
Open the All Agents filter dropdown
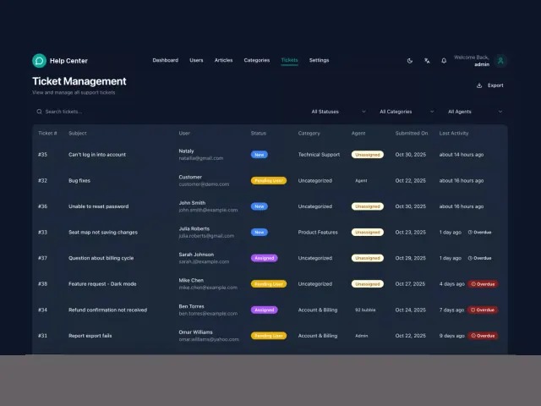pyautogui.click(x=475, y=112)
